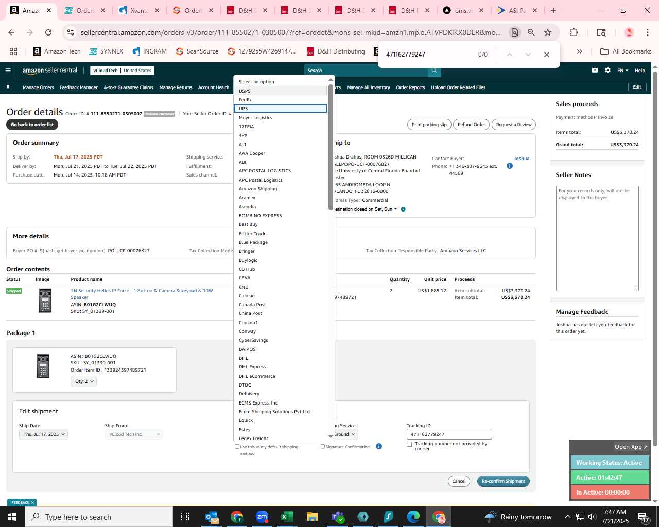The width and height of the screenshot is (659, 527).
Task: Open the Ship Date dropdown
Action: point(43,434)
